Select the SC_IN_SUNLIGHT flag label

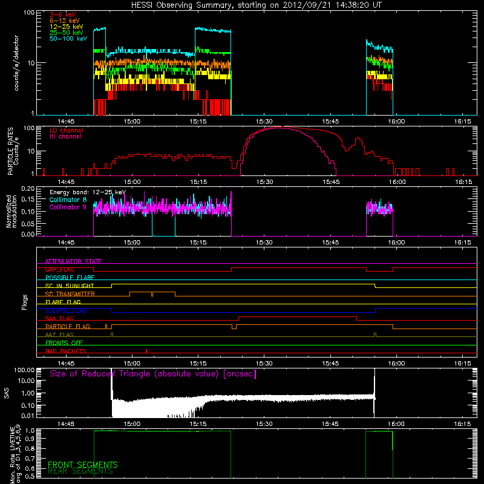click(x=70, y=286)
